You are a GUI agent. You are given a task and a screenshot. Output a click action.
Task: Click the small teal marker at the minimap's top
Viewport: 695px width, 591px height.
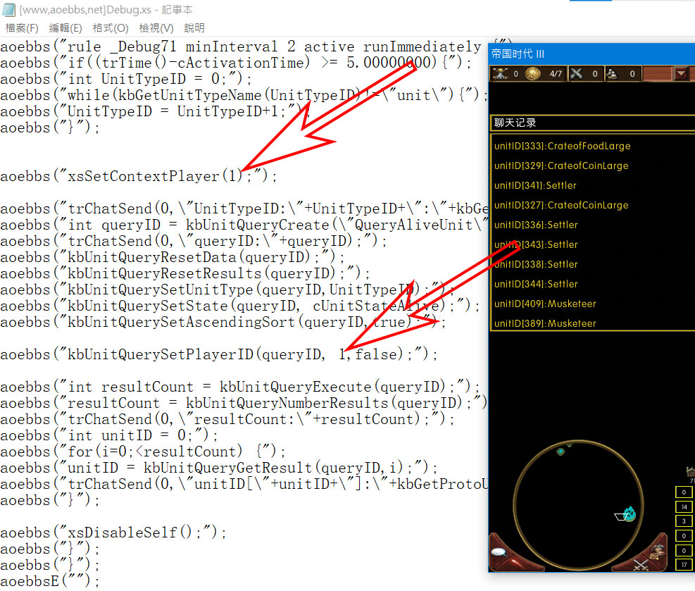(561, 452)
